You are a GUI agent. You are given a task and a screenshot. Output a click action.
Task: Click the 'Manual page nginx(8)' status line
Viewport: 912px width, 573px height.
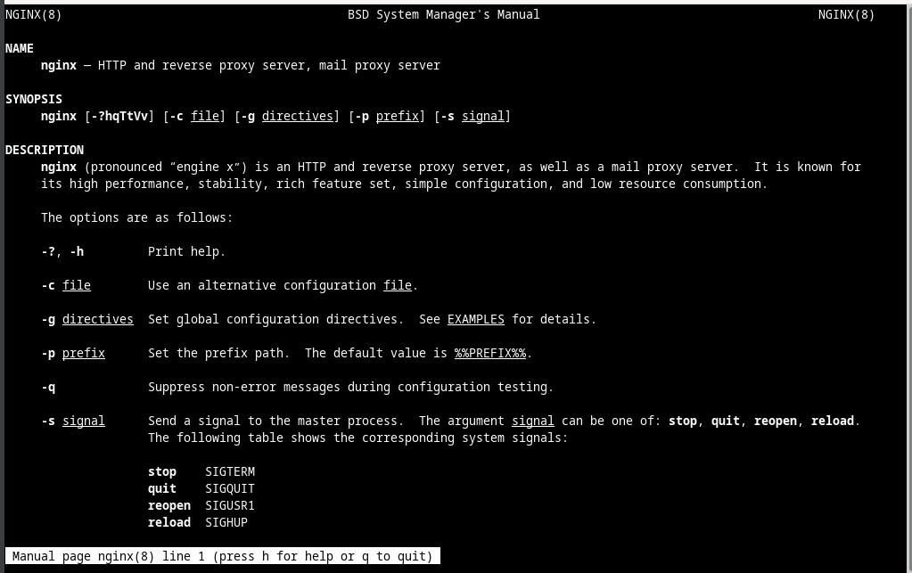222,556
